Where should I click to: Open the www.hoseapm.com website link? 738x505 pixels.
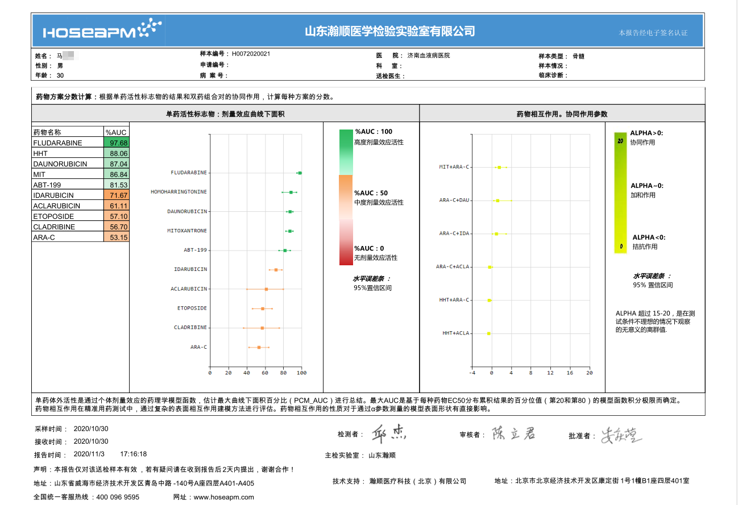pyautogui.click(x=223, y=497)
